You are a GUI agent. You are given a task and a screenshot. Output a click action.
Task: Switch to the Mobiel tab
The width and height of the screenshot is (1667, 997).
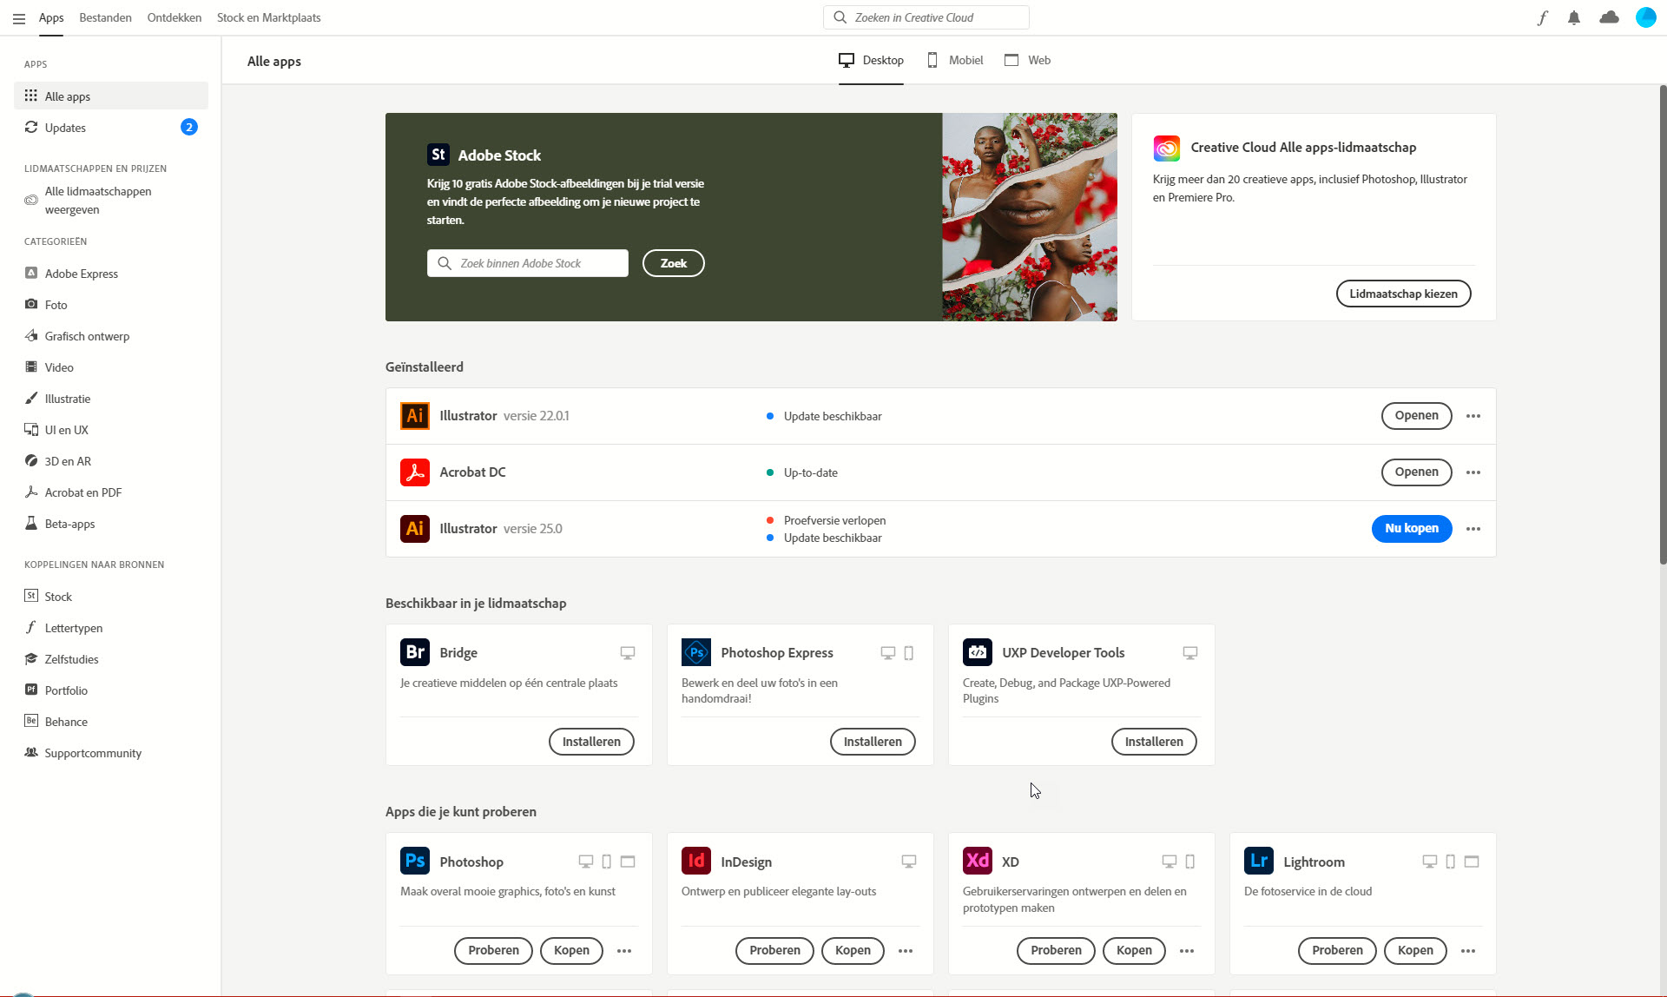point(954,61)
